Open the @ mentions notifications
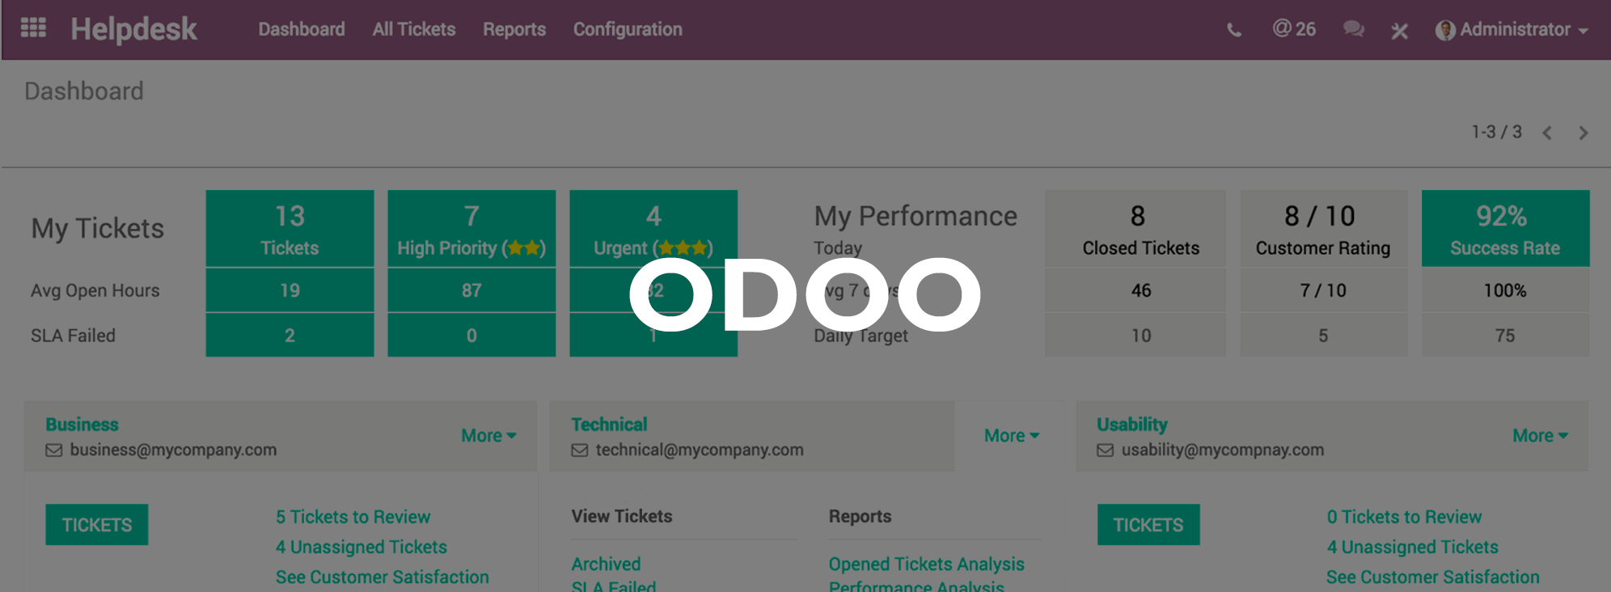This screenshot has width=1611, height=592. pos(1294,29)
